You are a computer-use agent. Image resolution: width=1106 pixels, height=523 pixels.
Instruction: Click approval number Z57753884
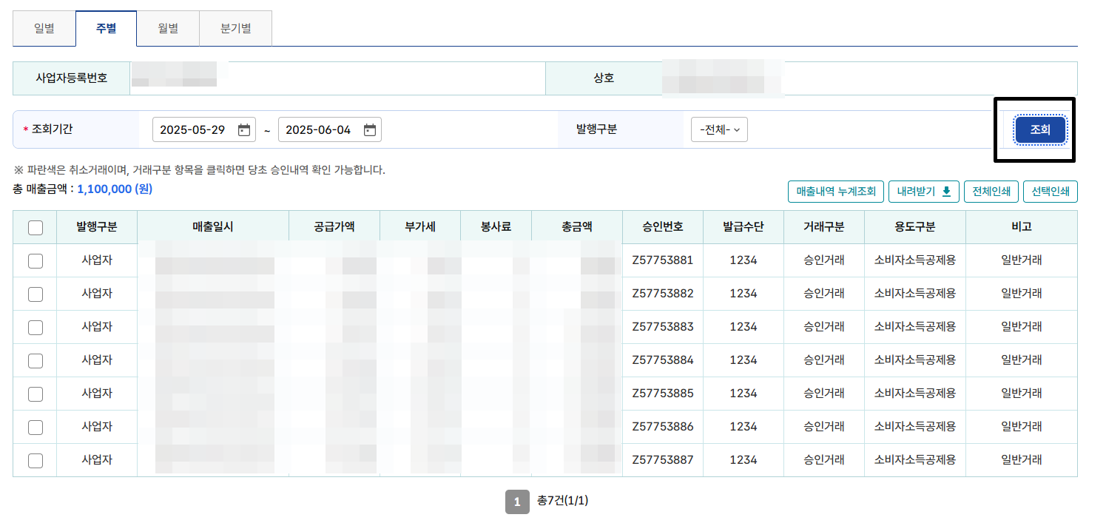(x=663, y=360)
